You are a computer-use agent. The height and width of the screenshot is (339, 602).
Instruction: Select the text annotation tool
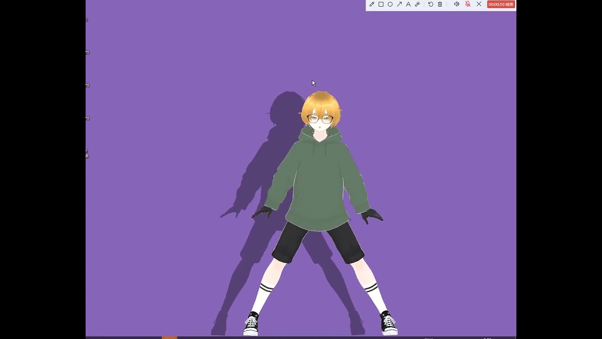point(408,4)
